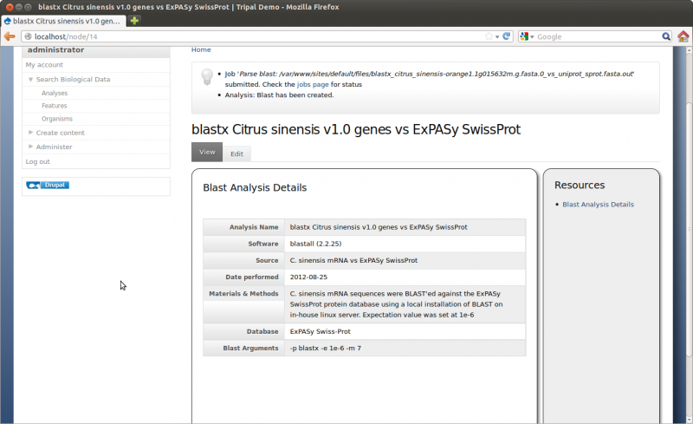This screenshot has width=693, height=424.
Task: Open a new tab with plus icon
Action: (x=134, y=20)
